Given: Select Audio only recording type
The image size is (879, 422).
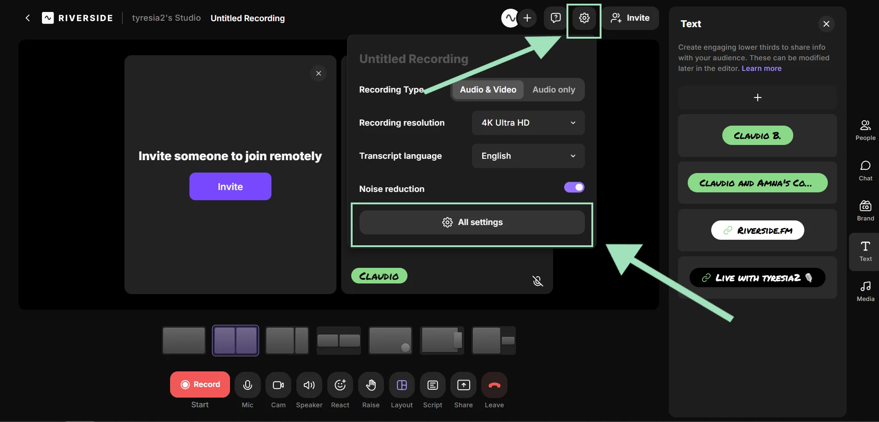Looking at the screenshot, I should pos(554,90).
